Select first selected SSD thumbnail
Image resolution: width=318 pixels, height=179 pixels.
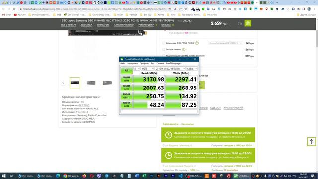click(75, 83)
